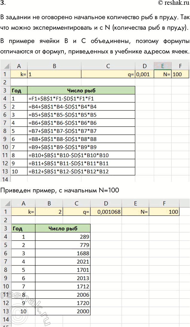Select row 2 header in the results sheet
Image resolution: width=190 pixels, height=327 pixels.
click(x=5, y=220)
